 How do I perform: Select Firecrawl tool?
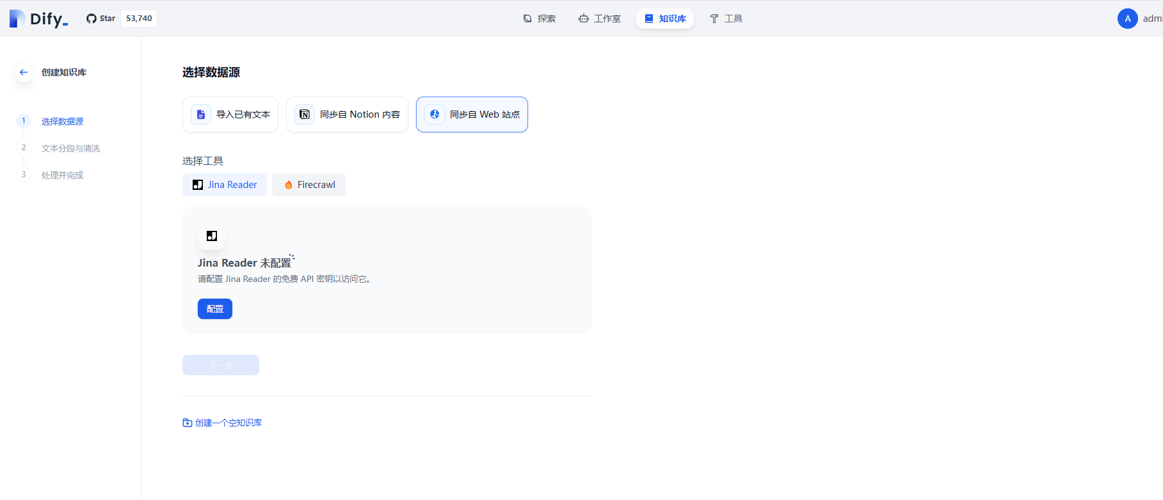309,185
